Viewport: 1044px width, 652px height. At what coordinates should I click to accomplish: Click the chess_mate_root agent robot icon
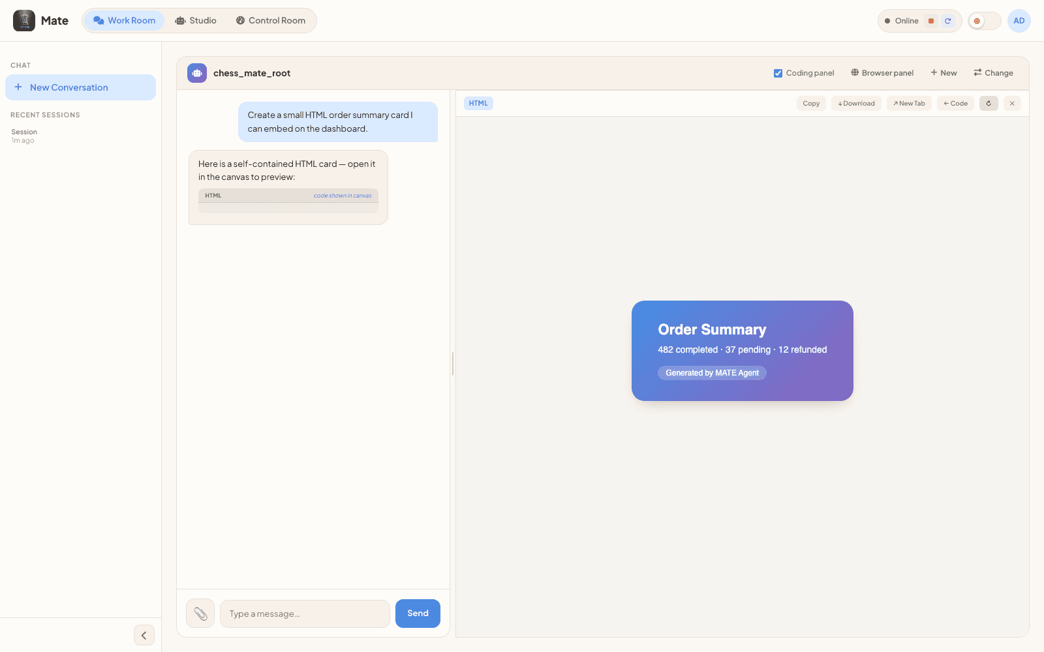click(197, 73)
